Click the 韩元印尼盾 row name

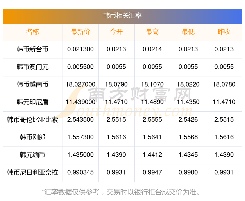[x=33, y=102]
